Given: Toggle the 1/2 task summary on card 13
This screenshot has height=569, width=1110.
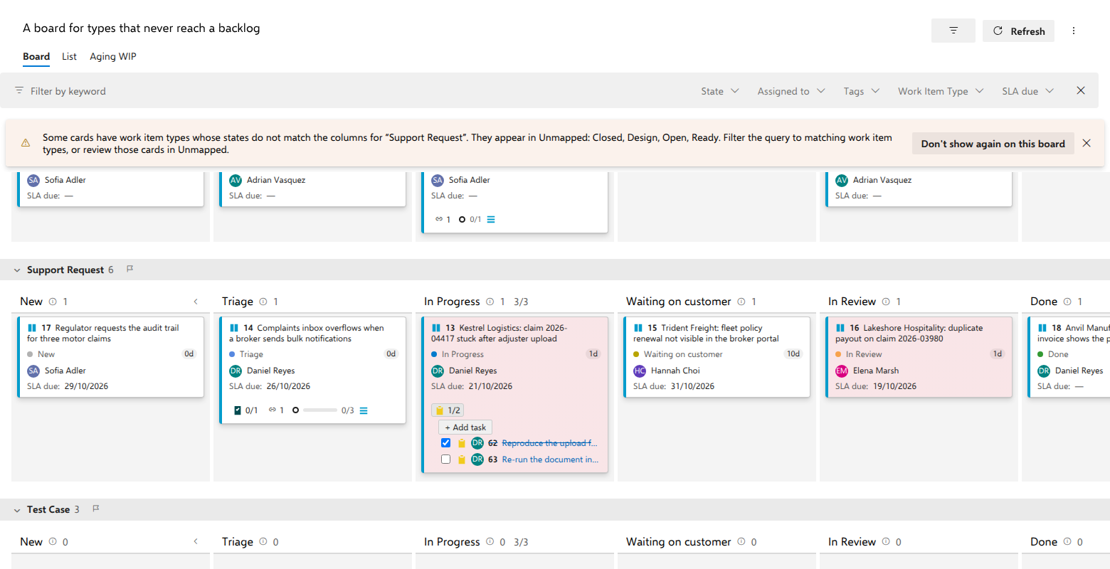Looking at the screenshot, I should [x=448, y=410].
